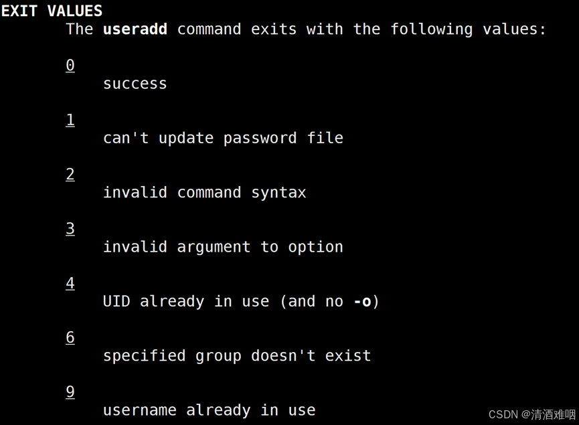Click the UID already in use line
This screenshot has width=579, height=425.
pos(241,302)
